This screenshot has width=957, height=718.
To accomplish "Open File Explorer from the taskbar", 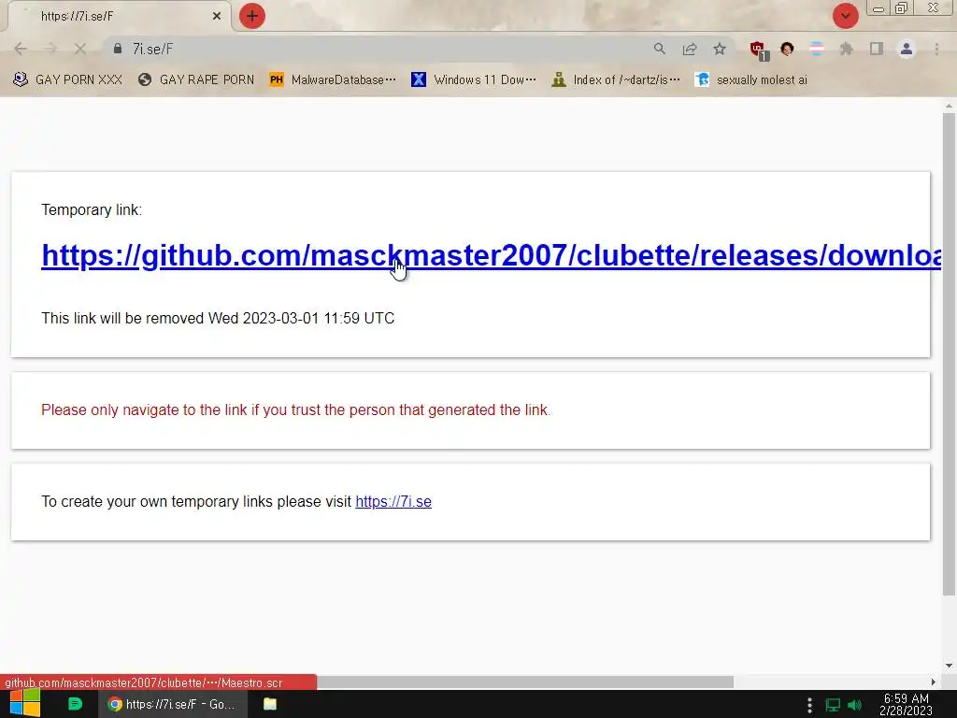I will point(270,704).
